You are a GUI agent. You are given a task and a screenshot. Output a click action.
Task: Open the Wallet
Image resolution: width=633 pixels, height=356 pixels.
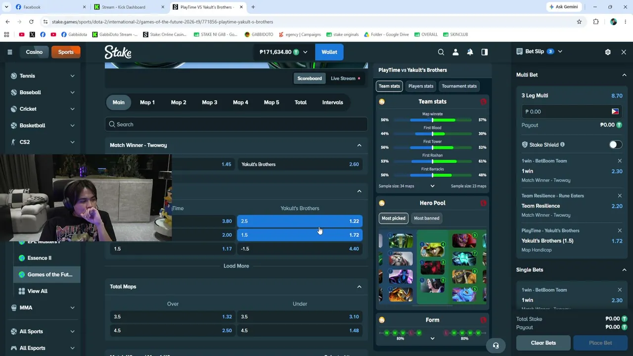click(329, 52)
